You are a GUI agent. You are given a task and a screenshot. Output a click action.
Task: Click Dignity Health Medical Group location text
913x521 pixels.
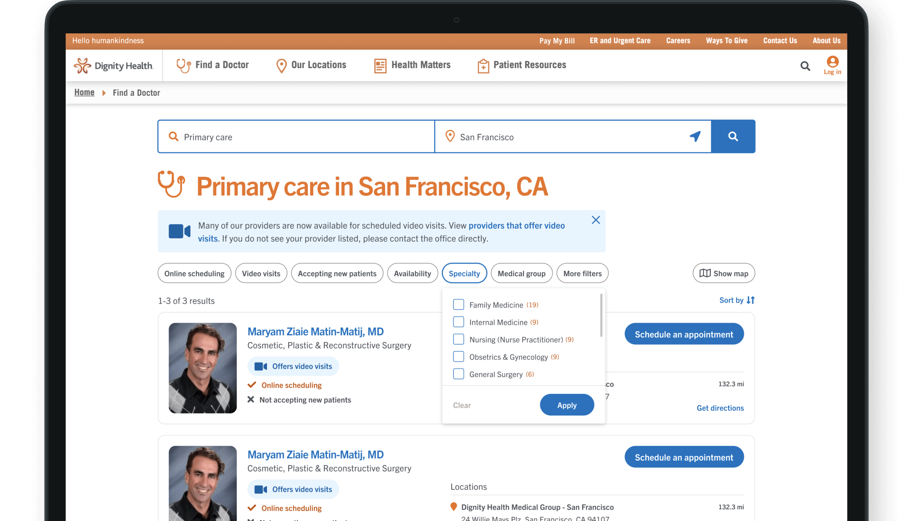(537, 507)
